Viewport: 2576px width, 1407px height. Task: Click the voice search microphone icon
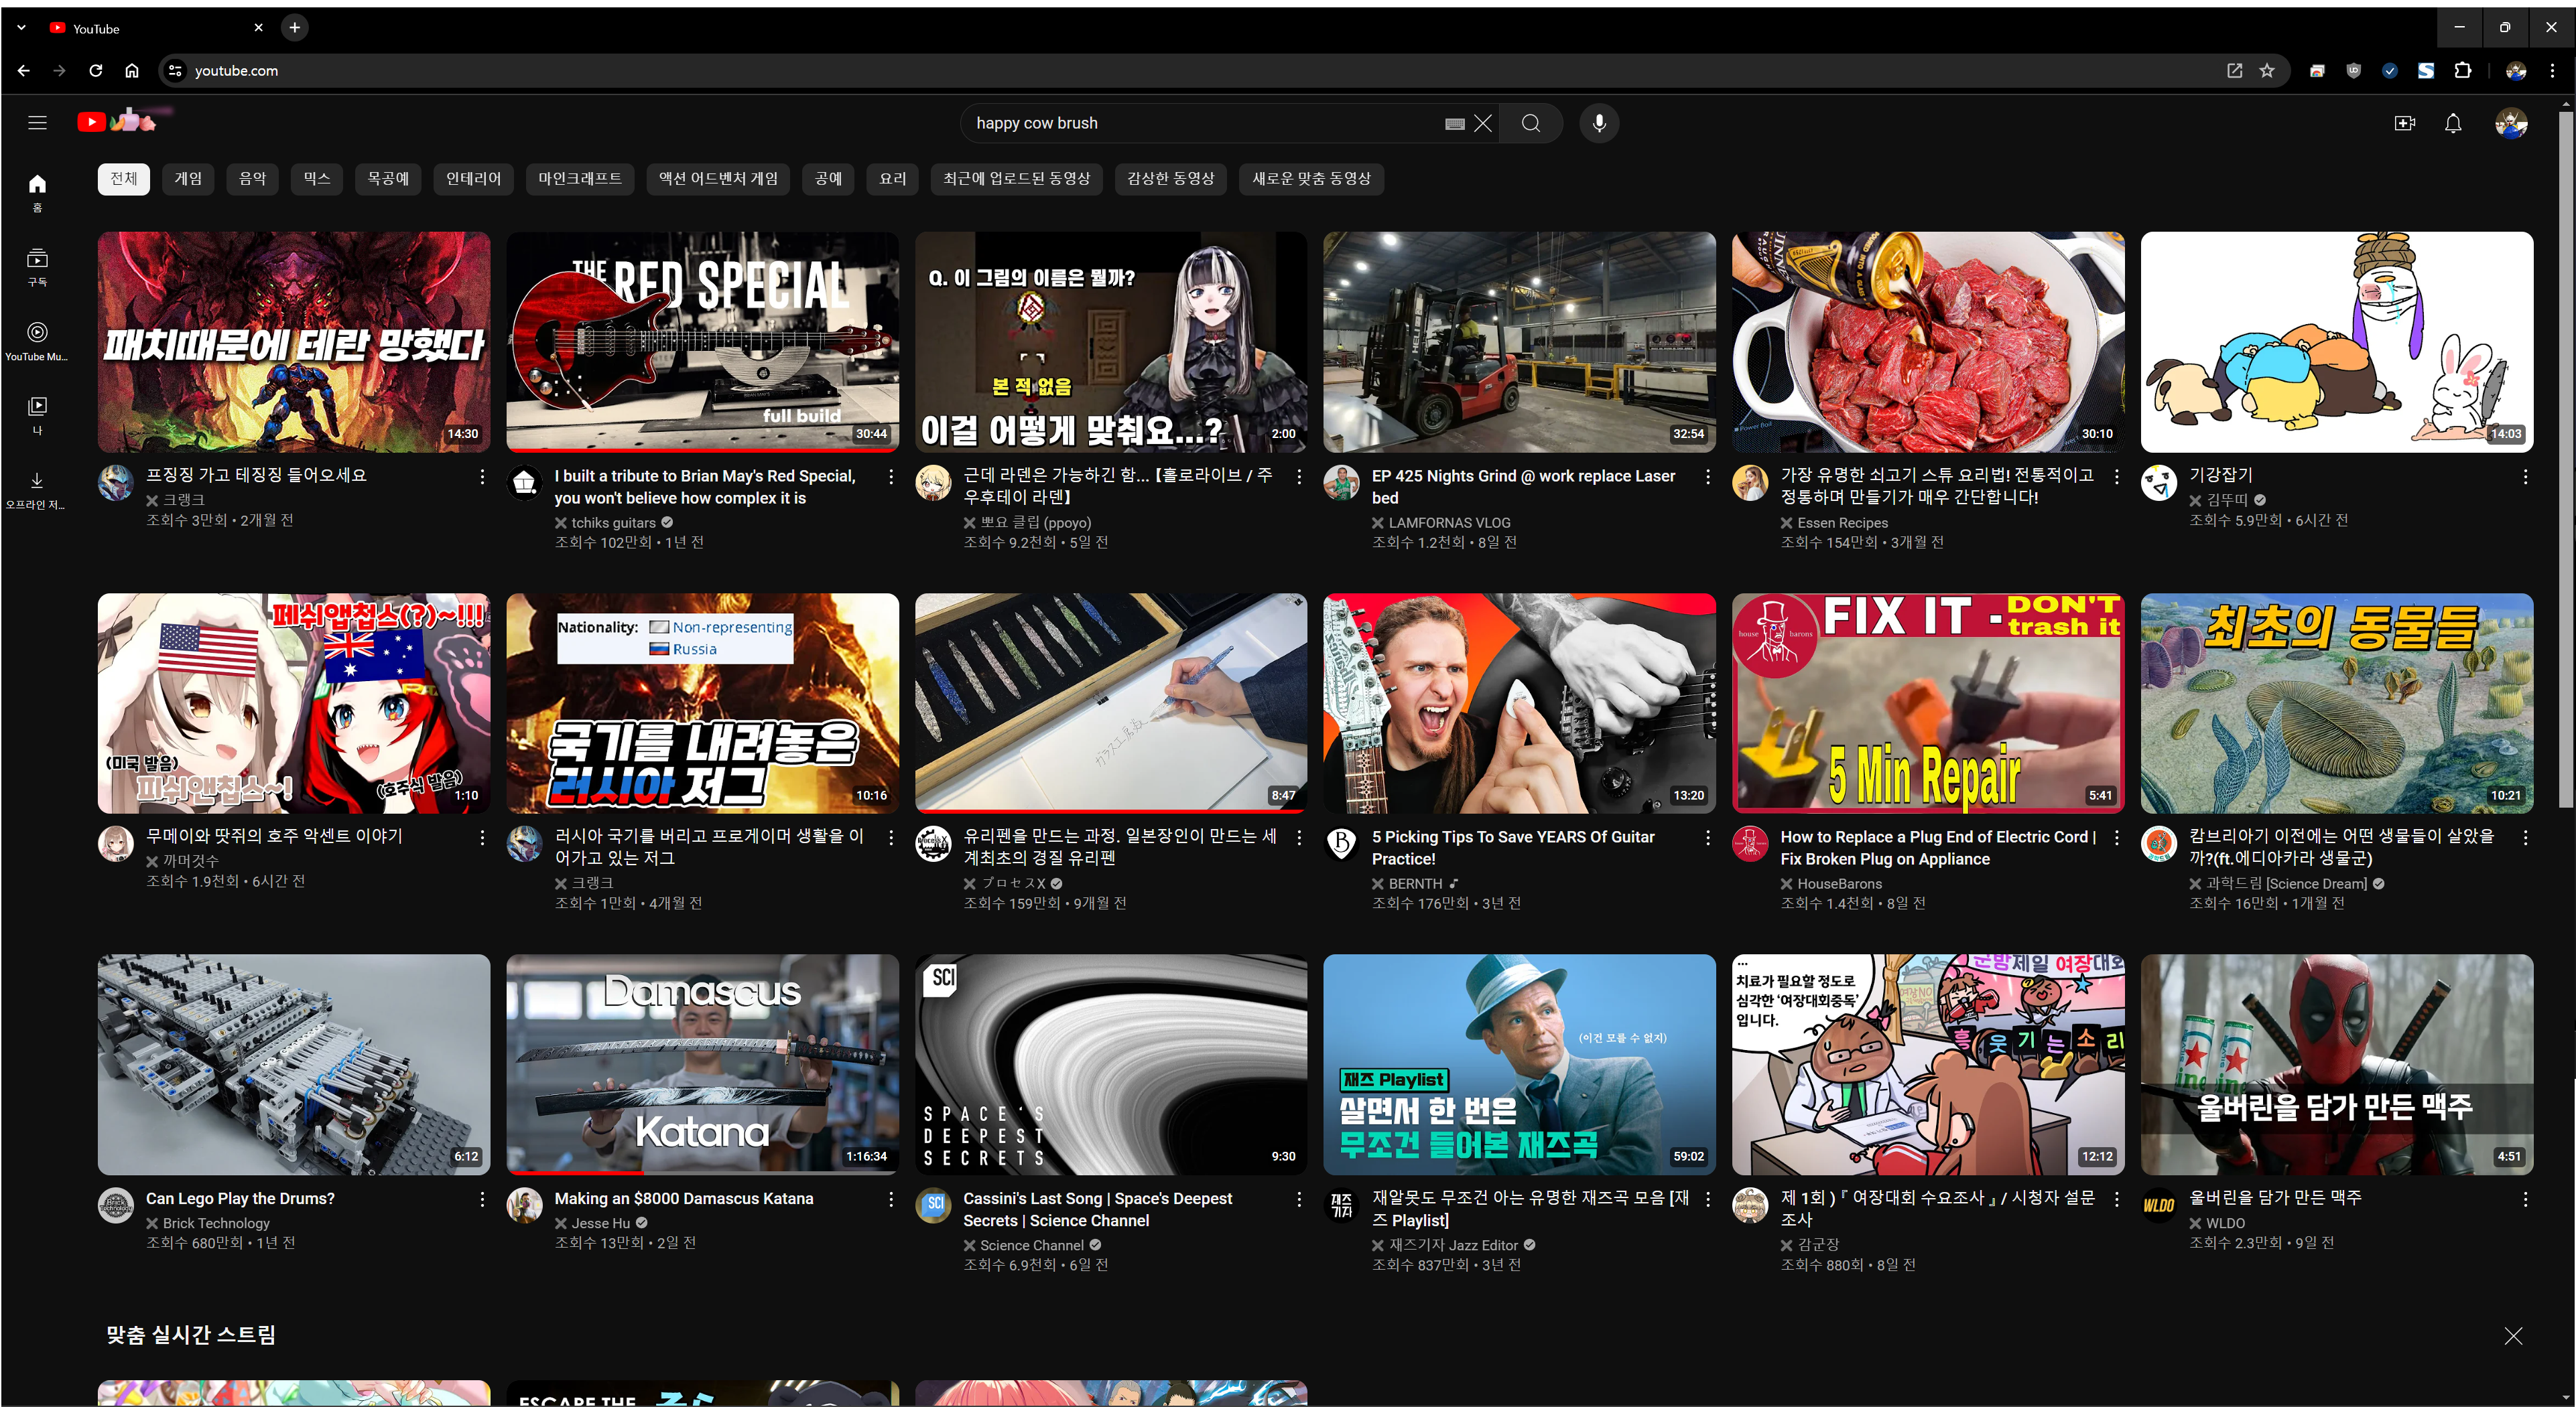coord(1599,123)
